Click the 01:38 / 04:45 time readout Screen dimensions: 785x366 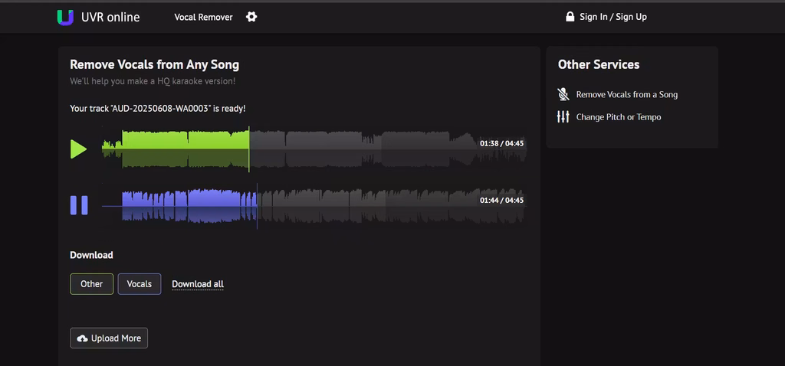tap(501, 143)
